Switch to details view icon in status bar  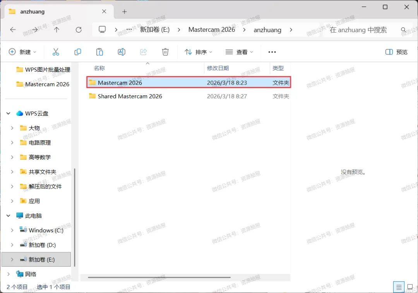coord(399,287)
